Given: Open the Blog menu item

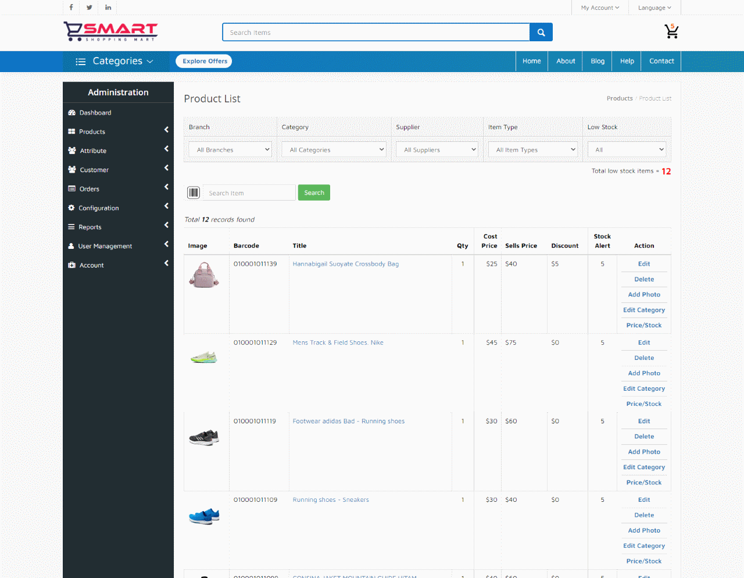Looking at the screenshot, I should tap(597, 60).
